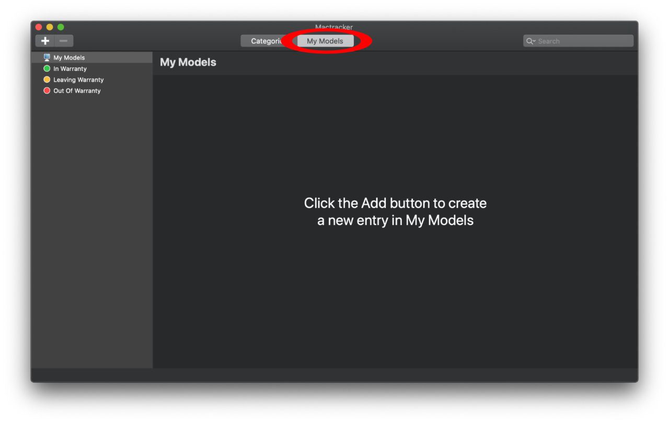The image size is (669, 423).
Task: Click the minus Remove button in the toolbar
Action: click(64, 41)
